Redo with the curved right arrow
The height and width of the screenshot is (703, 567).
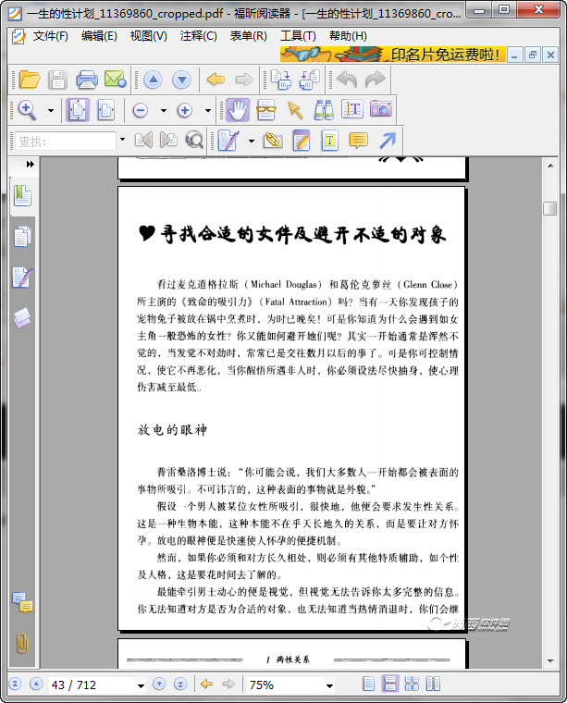[376, 80]
